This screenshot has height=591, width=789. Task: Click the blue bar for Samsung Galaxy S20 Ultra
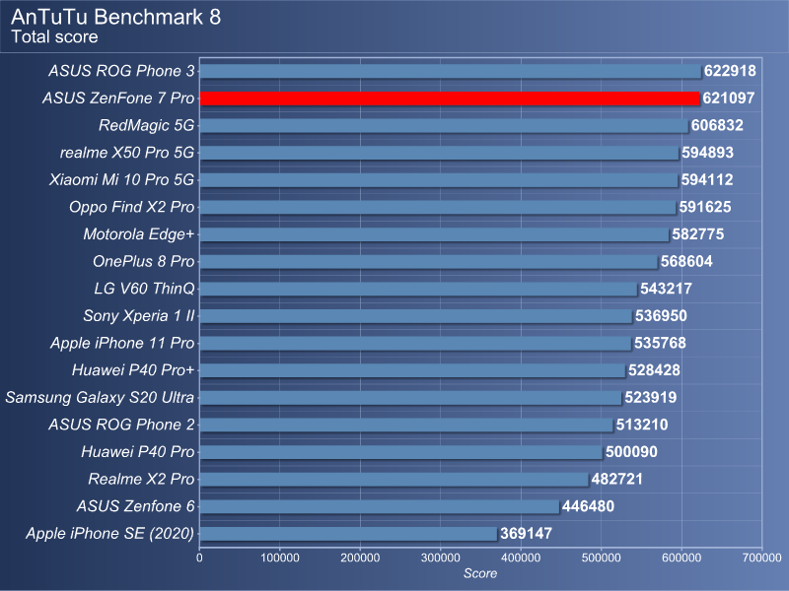410,398
